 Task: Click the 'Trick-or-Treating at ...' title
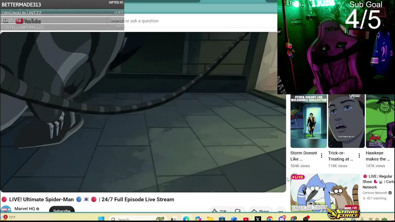(341, 156)
